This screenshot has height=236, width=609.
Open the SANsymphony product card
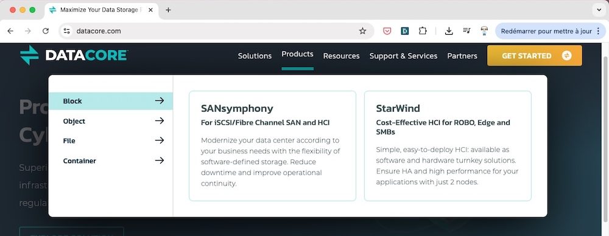272,146
